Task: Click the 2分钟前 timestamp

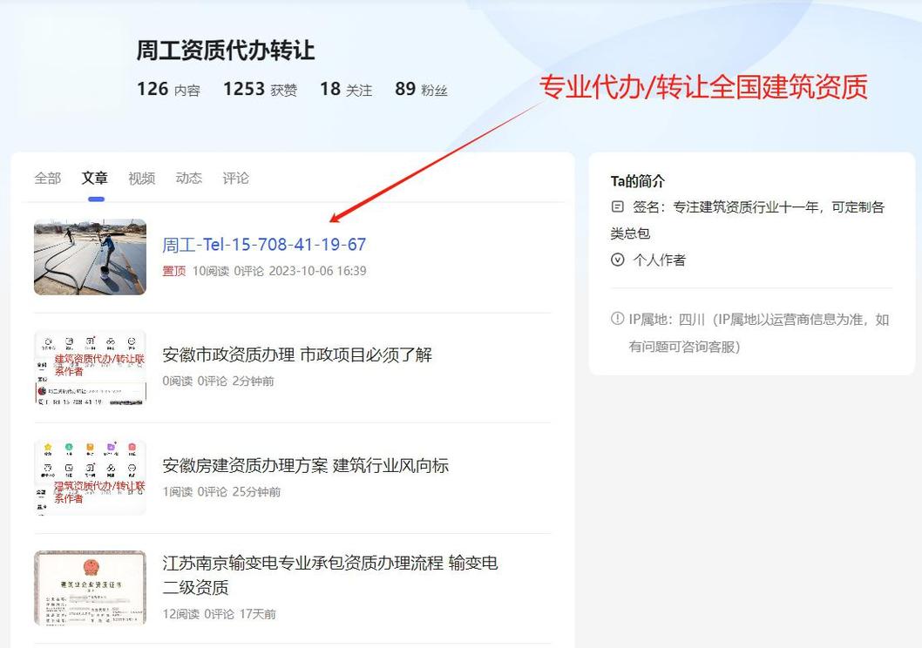Action: click(253, 381)
